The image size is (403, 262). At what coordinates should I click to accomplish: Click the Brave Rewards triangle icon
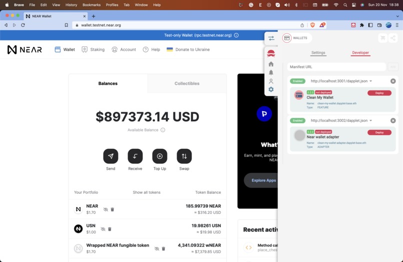tap(322, 25)
